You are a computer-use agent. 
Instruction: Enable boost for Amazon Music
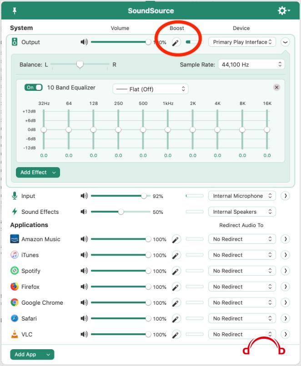click(x=176, y=239)
